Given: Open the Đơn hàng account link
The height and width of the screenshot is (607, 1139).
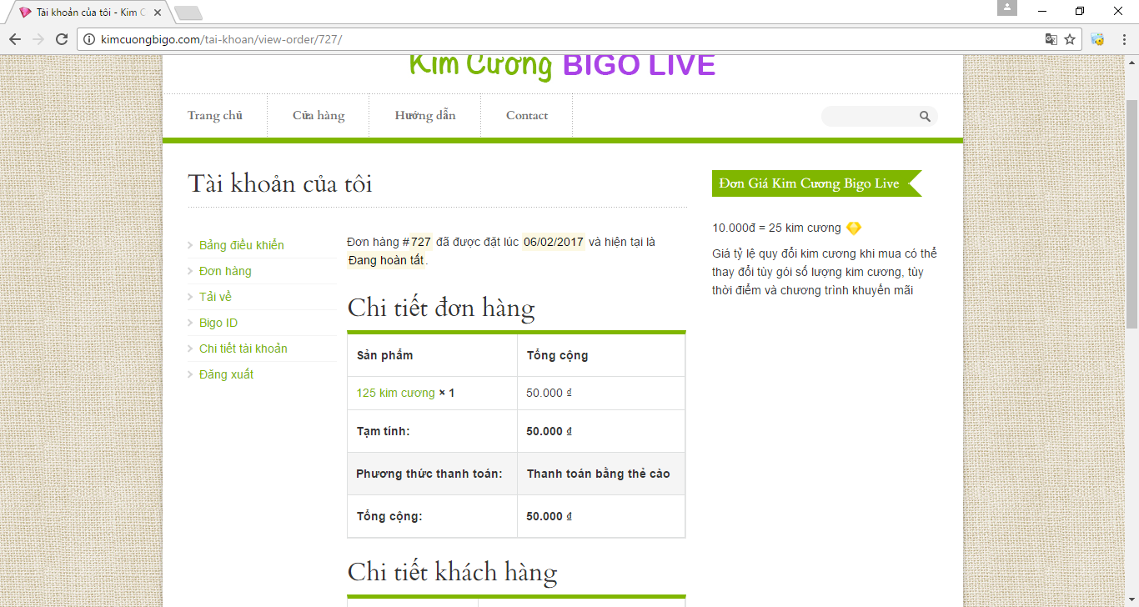Looking at the screenshot, I should [x=225, y=271].
